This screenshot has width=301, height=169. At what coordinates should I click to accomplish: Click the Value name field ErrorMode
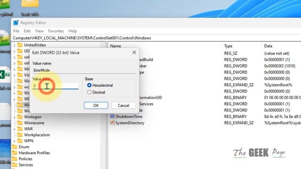tap(84, 70)
